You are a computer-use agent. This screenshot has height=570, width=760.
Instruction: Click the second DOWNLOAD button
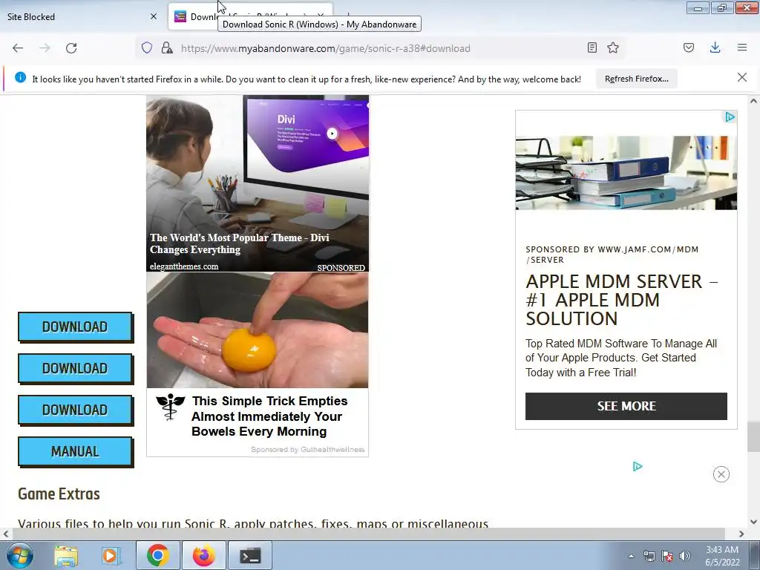click(75, 368)
